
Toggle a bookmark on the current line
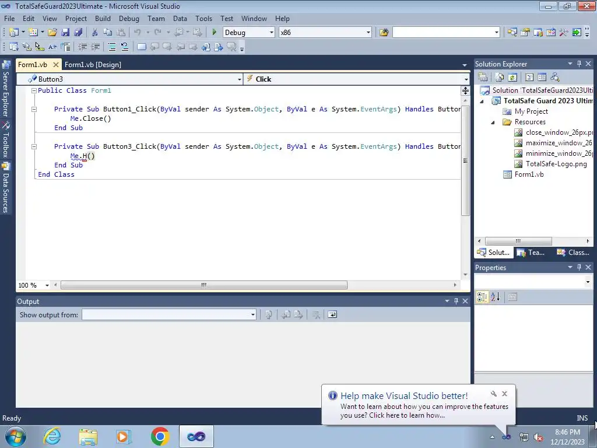pos(141,47)
